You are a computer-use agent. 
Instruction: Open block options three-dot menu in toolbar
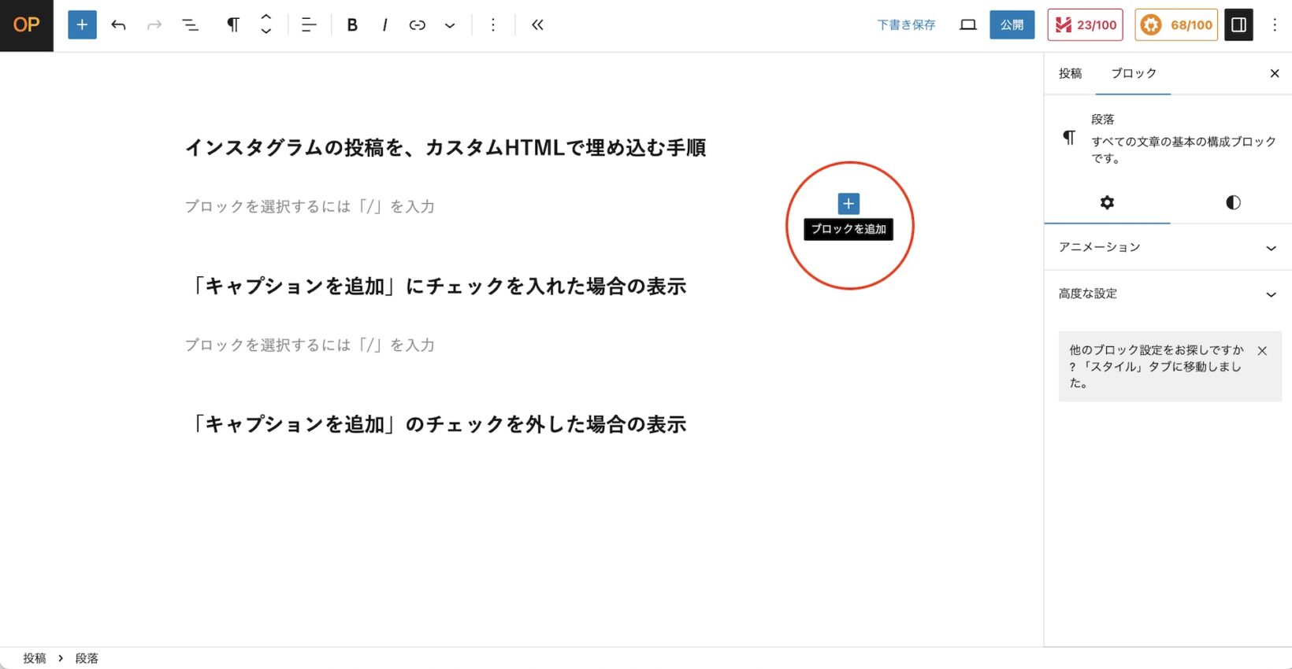(x=493, y=25)
